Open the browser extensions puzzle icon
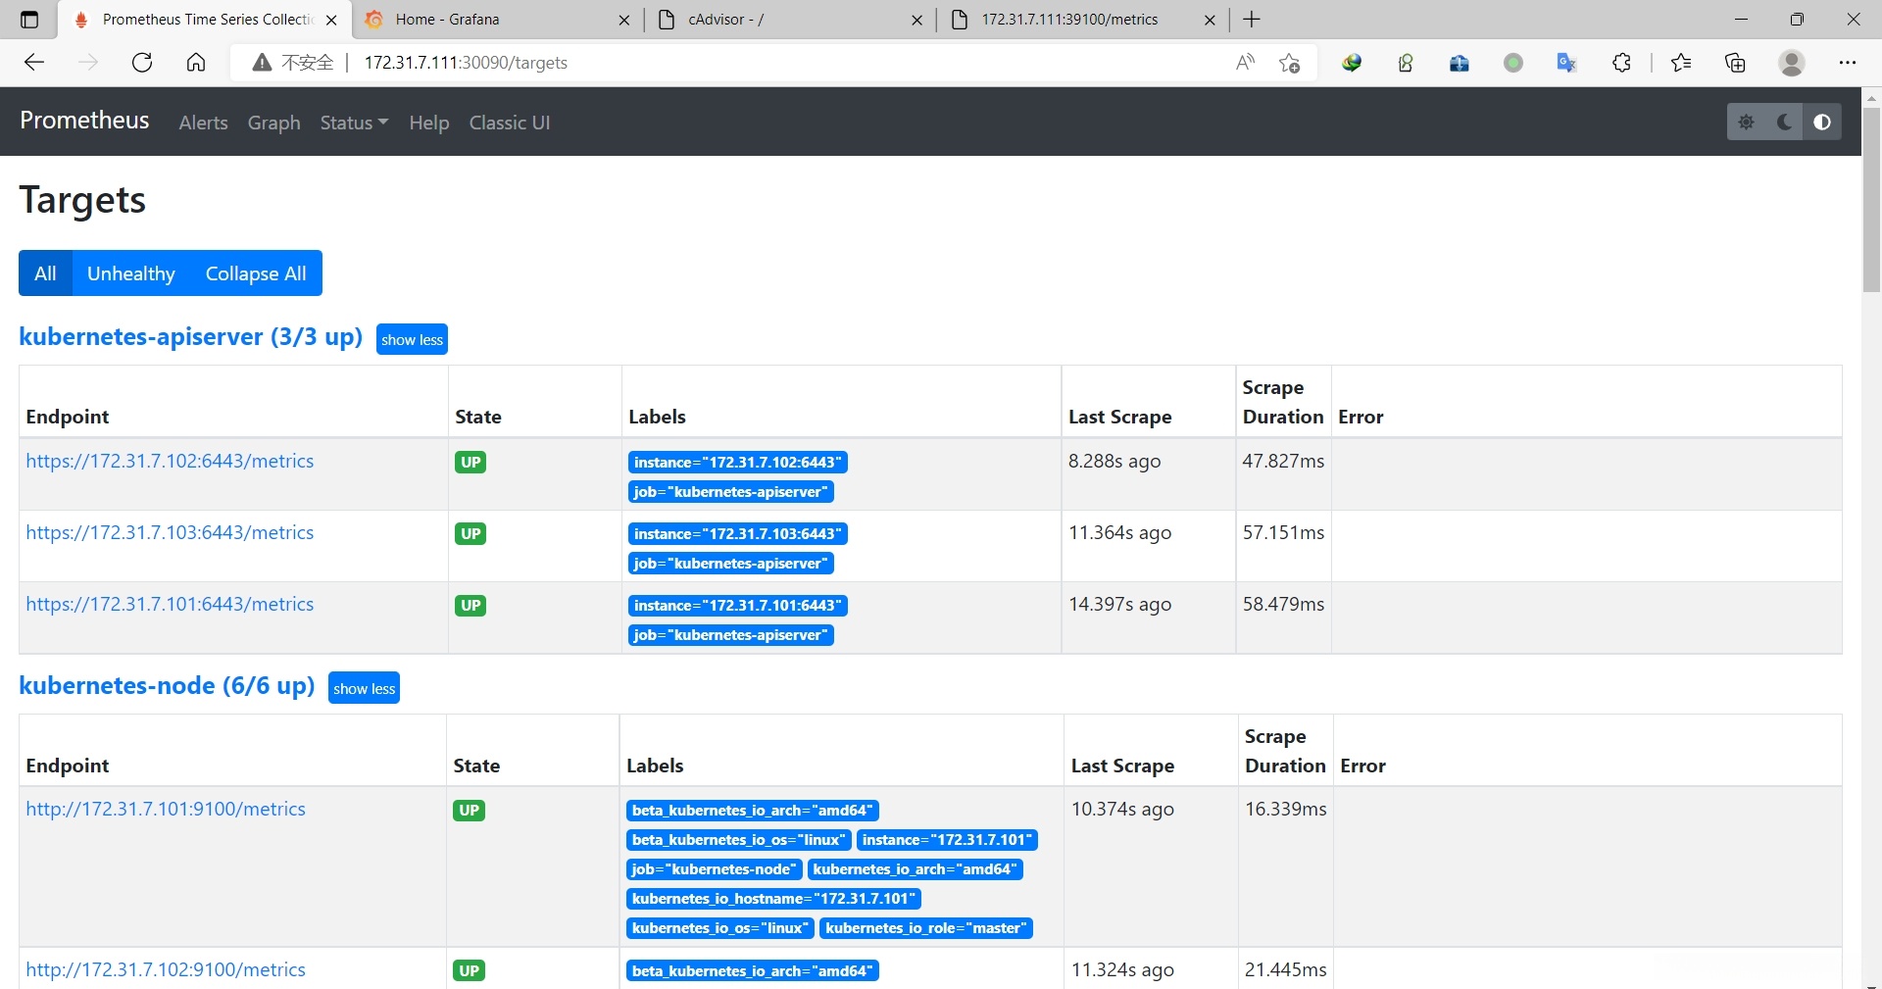This screenshot has width=1882, height=989. (1621, 63)
